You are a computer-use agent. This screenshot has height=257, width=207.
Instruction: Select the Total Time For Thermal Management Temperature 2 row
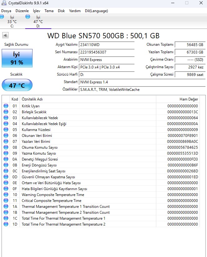pyautogui.click(x=101, y=224)
